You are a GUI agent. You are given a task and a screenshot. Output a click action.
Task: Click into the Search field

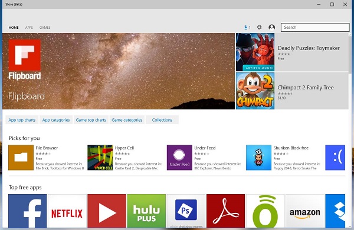[315, 27]
